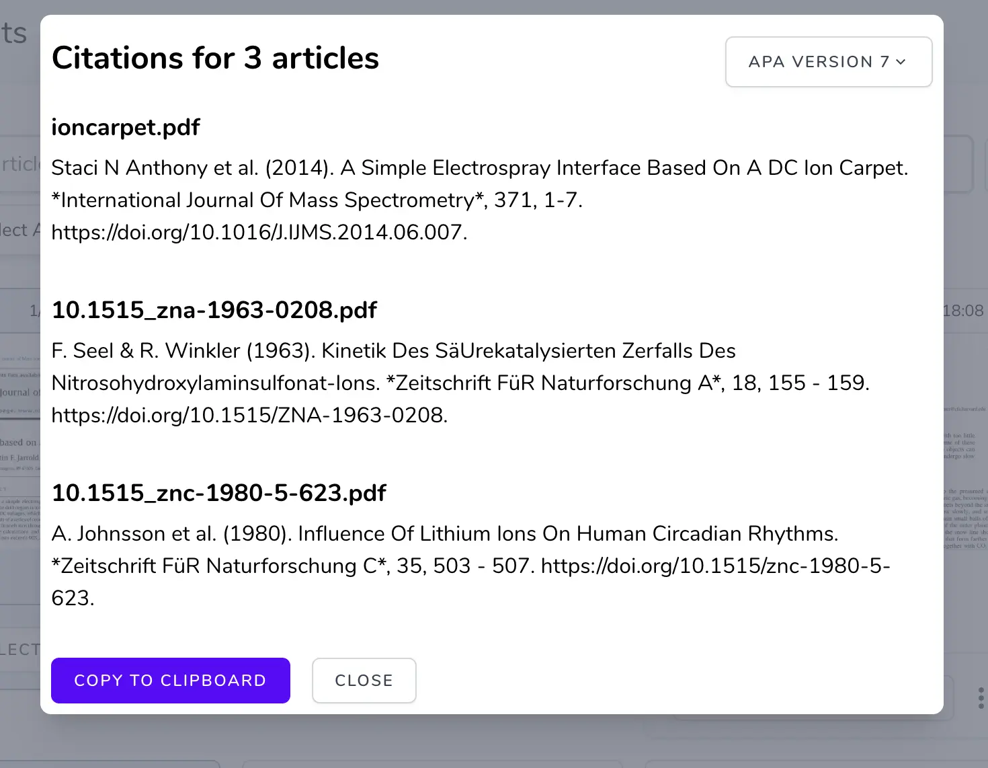Select the ioncarpet.pdf file name heading
The image size is (988, 768).
[x=126, y=127]
